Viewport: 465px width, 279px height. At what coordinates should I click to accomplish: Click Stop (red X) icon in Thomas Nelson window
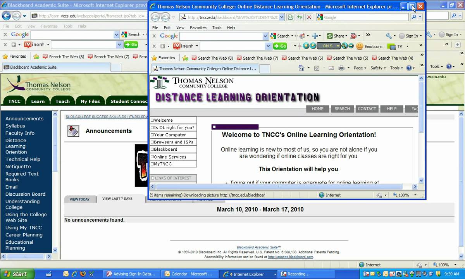click(x=309, y=17)
